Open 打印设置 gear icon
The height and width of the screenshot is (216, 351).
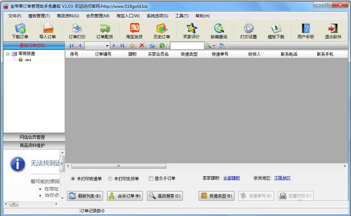[249, 29]
